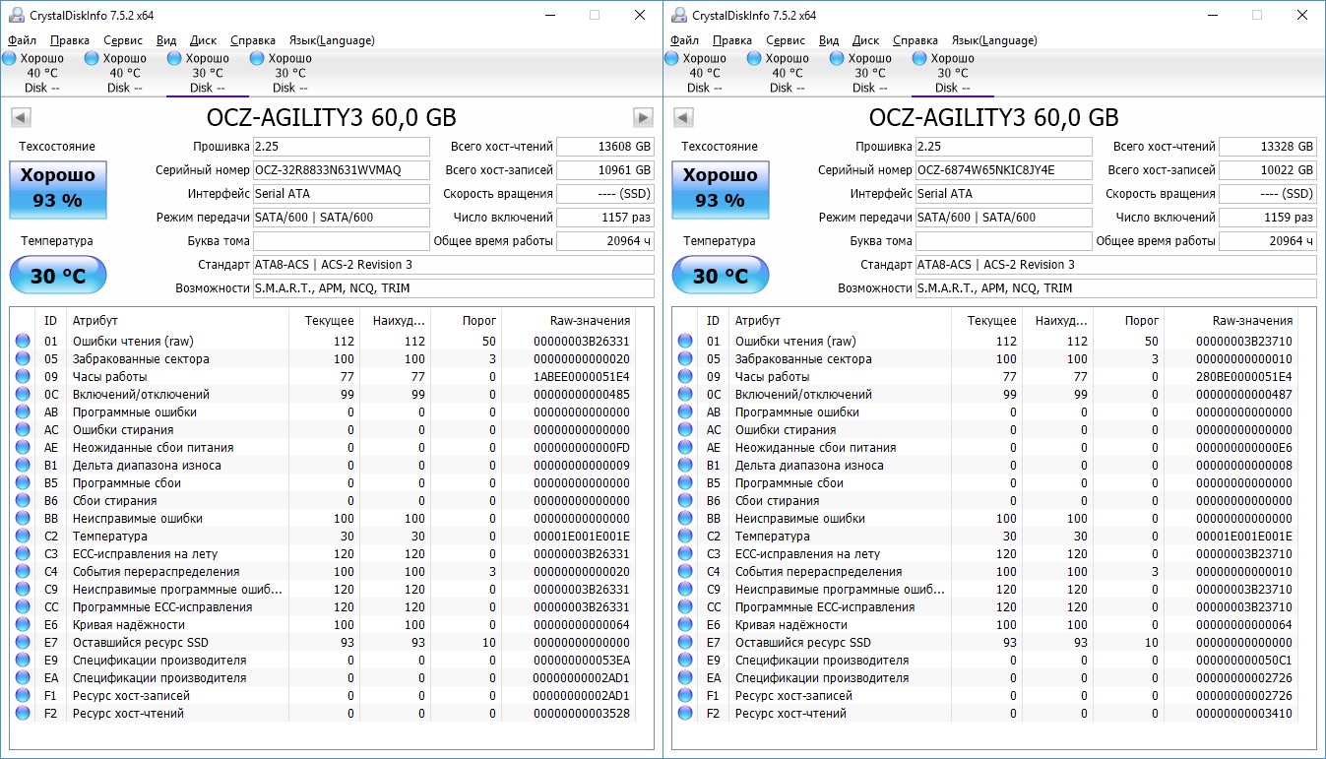Click Текущее column header in right window

pyautogui.click(x=987, y=321)
